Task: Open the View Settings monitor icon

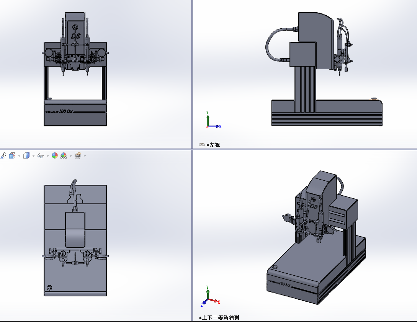Action: [78, 155]
